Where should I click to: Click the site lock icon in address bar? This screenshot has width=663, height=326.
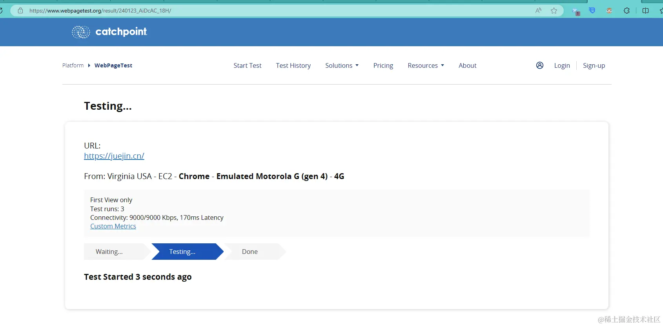coord(20,11)
